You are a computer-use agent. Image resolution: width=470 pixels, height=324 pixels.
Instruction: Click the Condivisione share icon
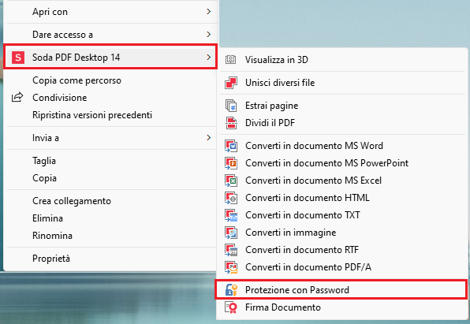click(17, 97)
